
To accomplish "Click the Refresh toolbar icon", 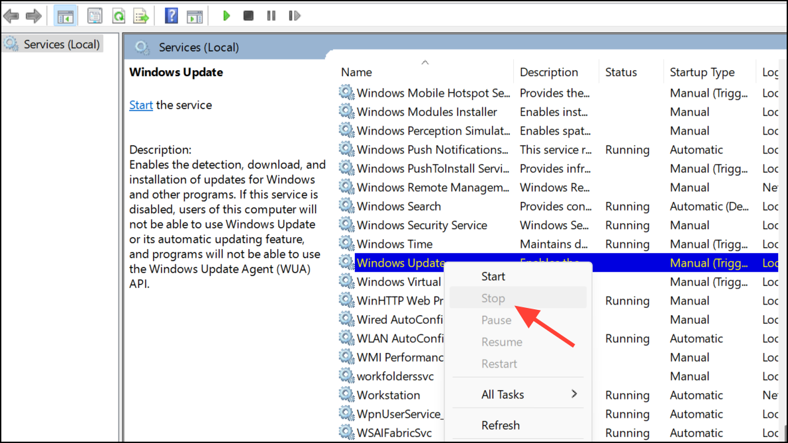I will (119, 16).
